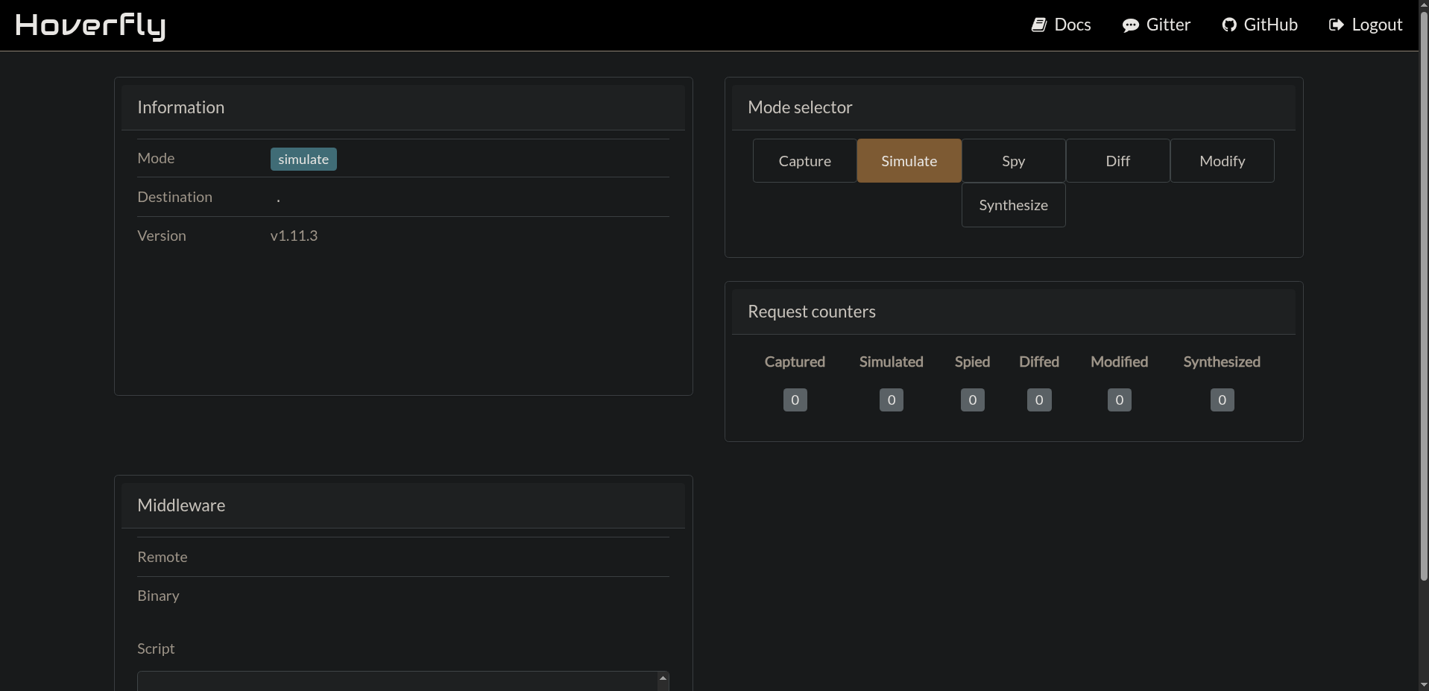Viewport: 1429px width, 691px height.
Task: Select the Simulate mode button
Action: click(909, 161)
